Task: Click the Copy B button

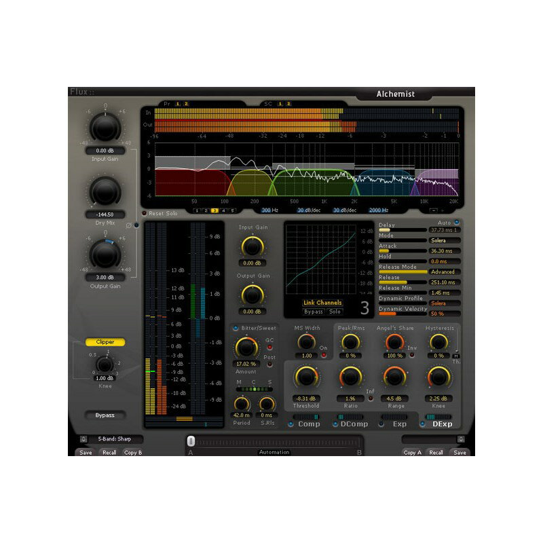Action: point(133,452)
